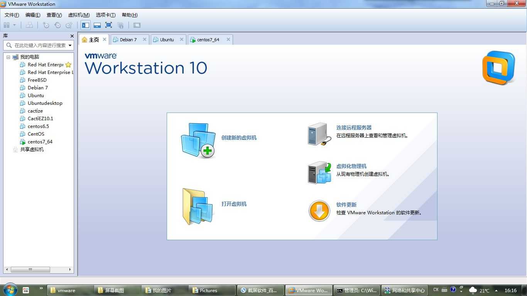Click the revert to snapshot toolbar icon
The image size is (527, 296).
point(57,25)
